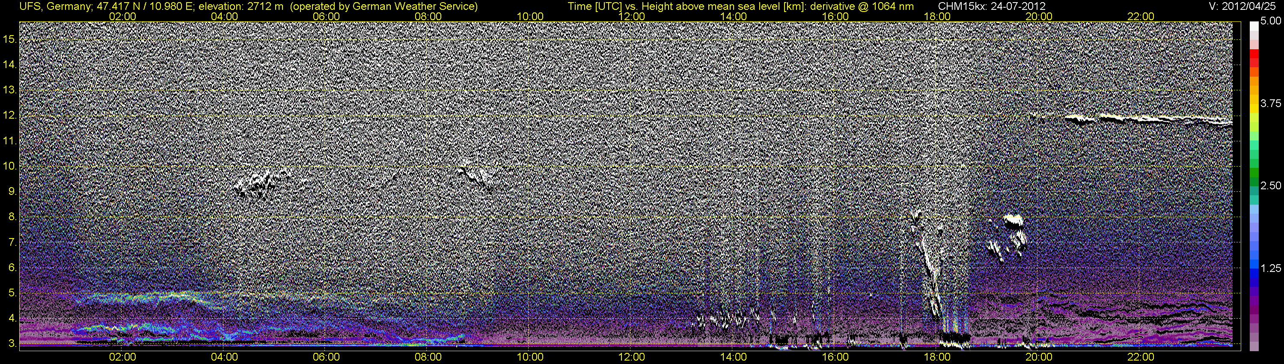Click the '5.' height axis label

(x=13, y=293)
